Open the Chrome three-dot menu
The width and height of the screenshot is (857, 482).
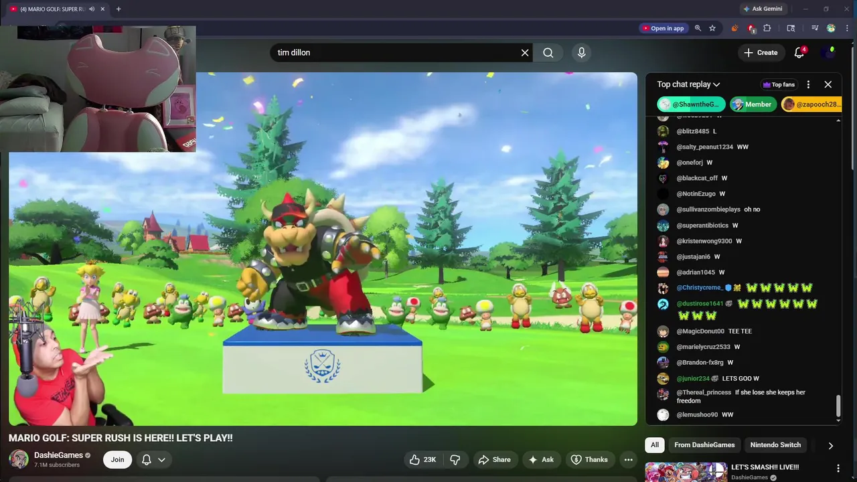pyautogui.click(x=848, y=28)
